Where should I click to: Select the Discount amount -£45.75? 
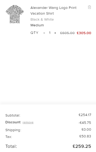(x=85, y=123)
